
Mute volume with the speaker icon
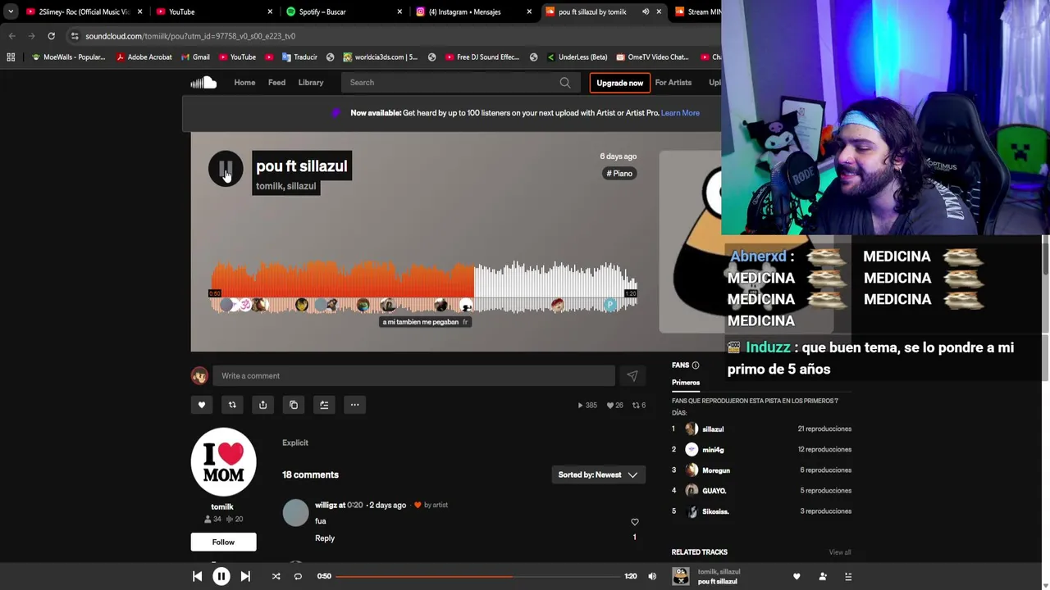coord(652,576)
